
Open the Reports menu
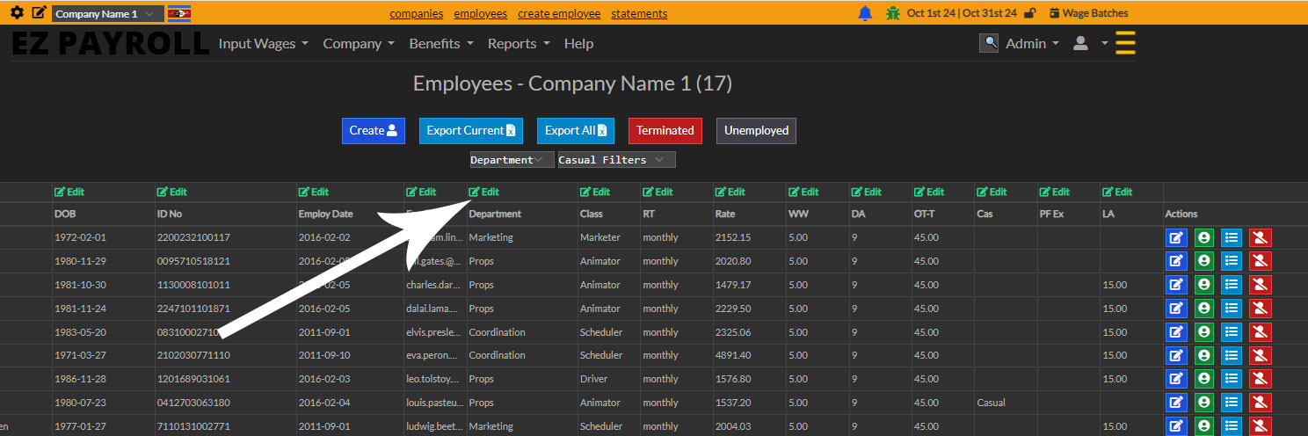pos(519,43)
